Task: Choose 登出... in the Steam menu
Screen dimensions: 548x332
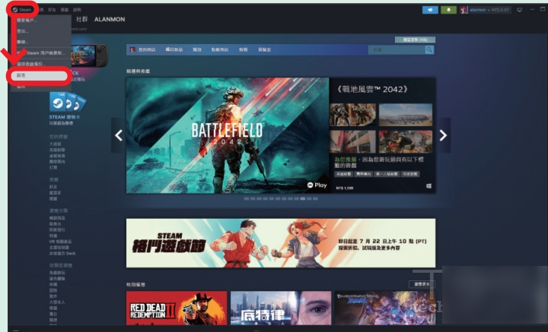Action: 22,31
